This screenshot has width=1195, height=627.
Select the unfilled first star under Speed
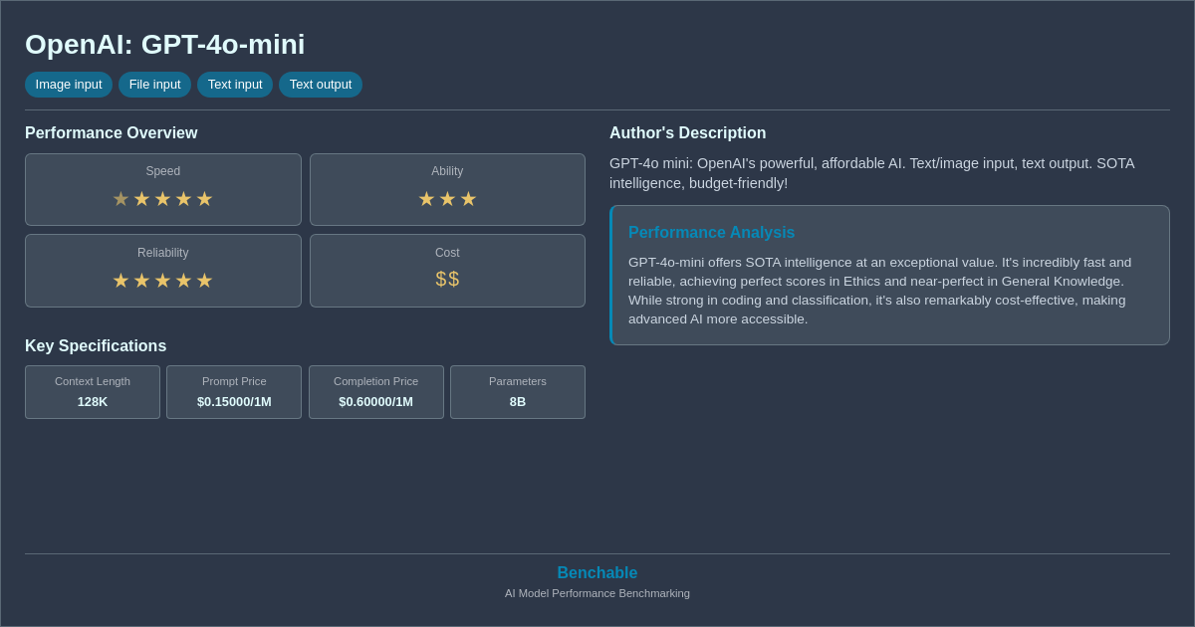(x=120, y=198)
